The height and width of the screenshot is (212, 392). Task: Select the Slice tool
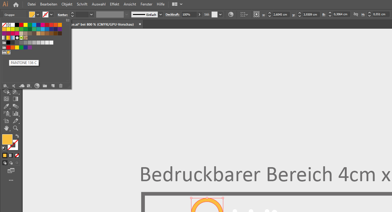click(16, 121)
